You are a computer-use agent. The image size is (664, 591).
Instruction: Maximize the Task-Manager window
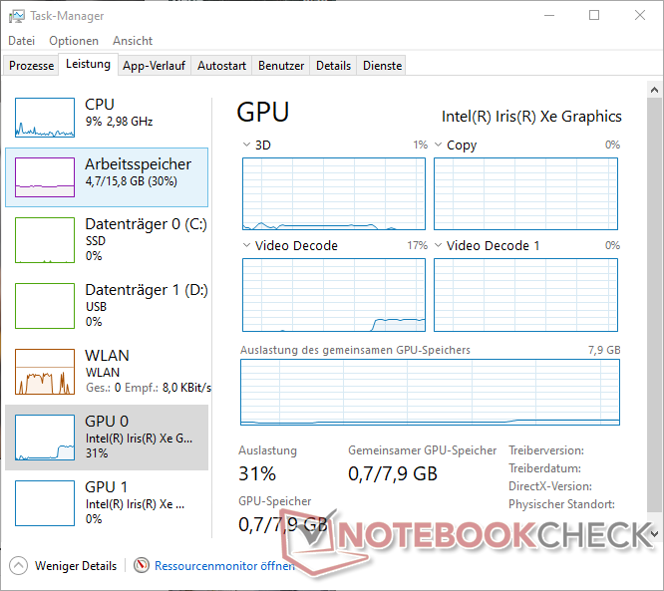point(594,16)
